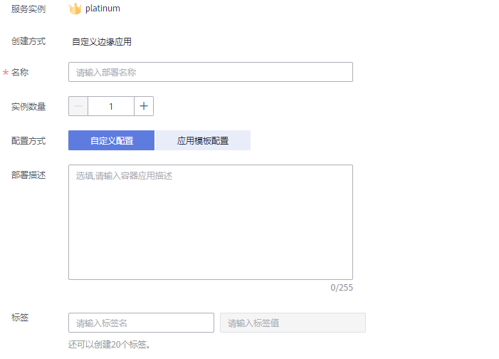Screen dimensions: 499x359
Task: Click the 实例数量 label
Action: click(28, 106)
